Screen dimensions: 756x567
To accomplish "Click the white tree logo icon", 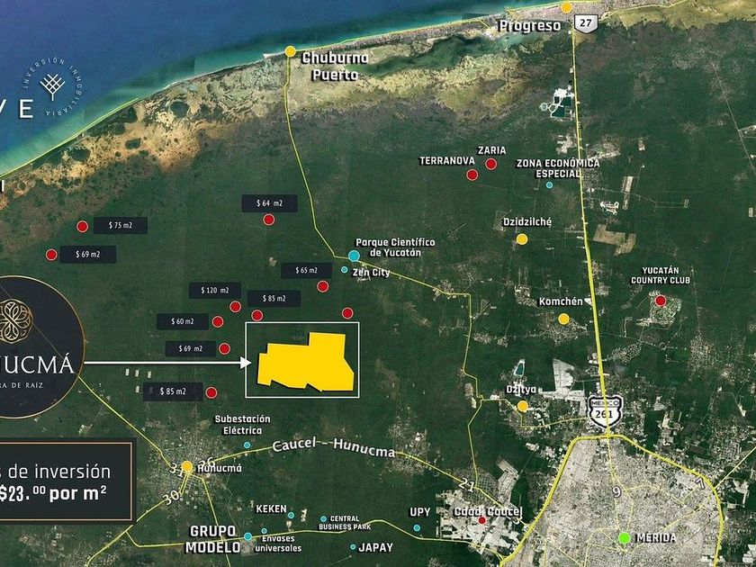I will click(x=52, y=86).
